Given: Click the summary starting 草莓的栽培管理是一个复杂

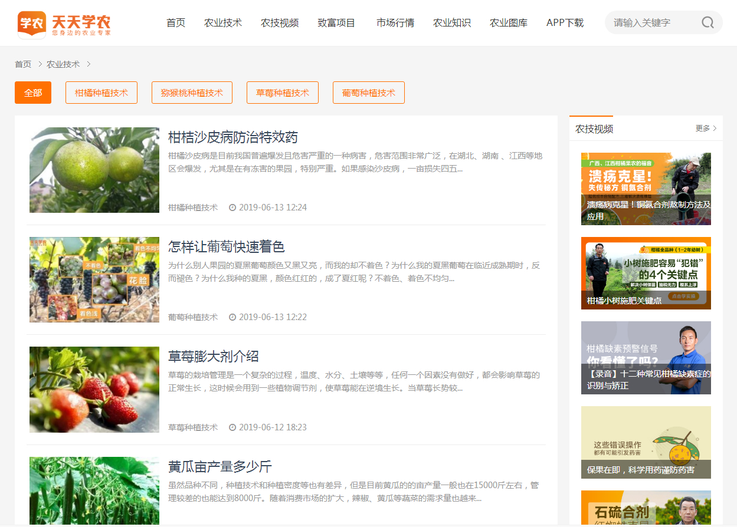Looking at the screenshot, I should click(x=354, y=382).
